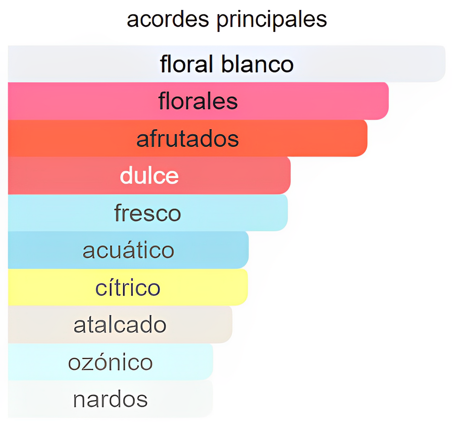Image resolution: width=452 pixels, height=430 pixels.
Task: Click the nardos text label
Action: click(110, 399)
